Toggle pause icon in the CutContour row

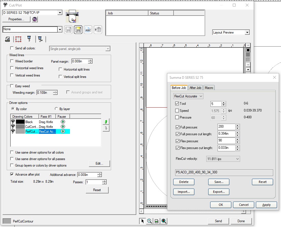coord(63,126)
